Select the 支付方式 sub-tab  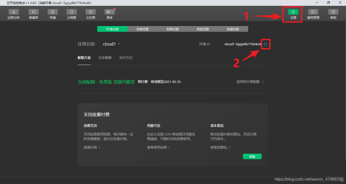coord(126,58)
